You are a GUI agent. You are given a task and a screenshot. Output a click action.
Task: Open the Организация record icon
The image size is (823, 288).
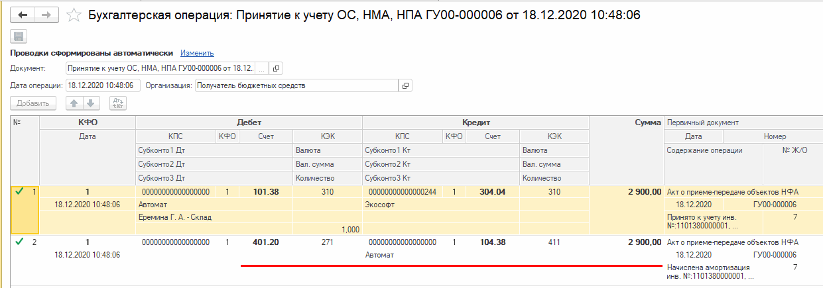coord(406,85)
